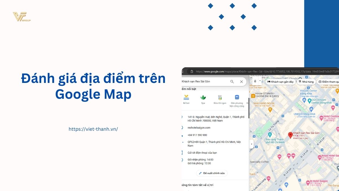Clear the search box with the X icon
This screenshot has height=191, width=339.
(x=241, y=81)
